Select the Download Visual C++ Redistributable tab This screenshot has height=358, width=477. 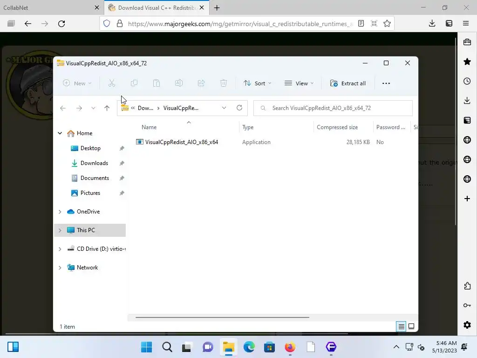pos(153,7)
